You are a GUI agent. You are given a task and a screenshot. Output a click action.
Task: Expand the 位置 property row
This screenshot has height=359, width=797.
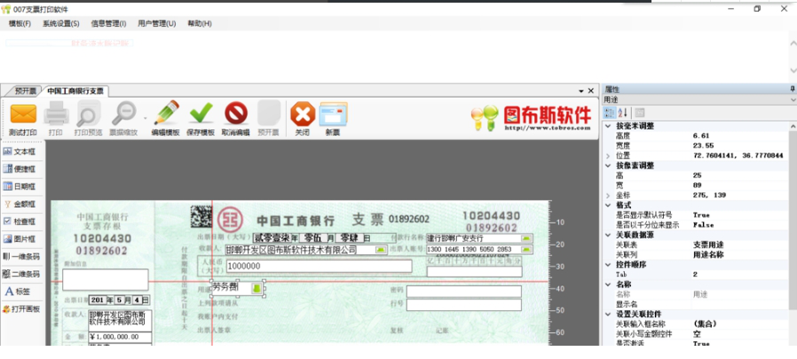608,155
